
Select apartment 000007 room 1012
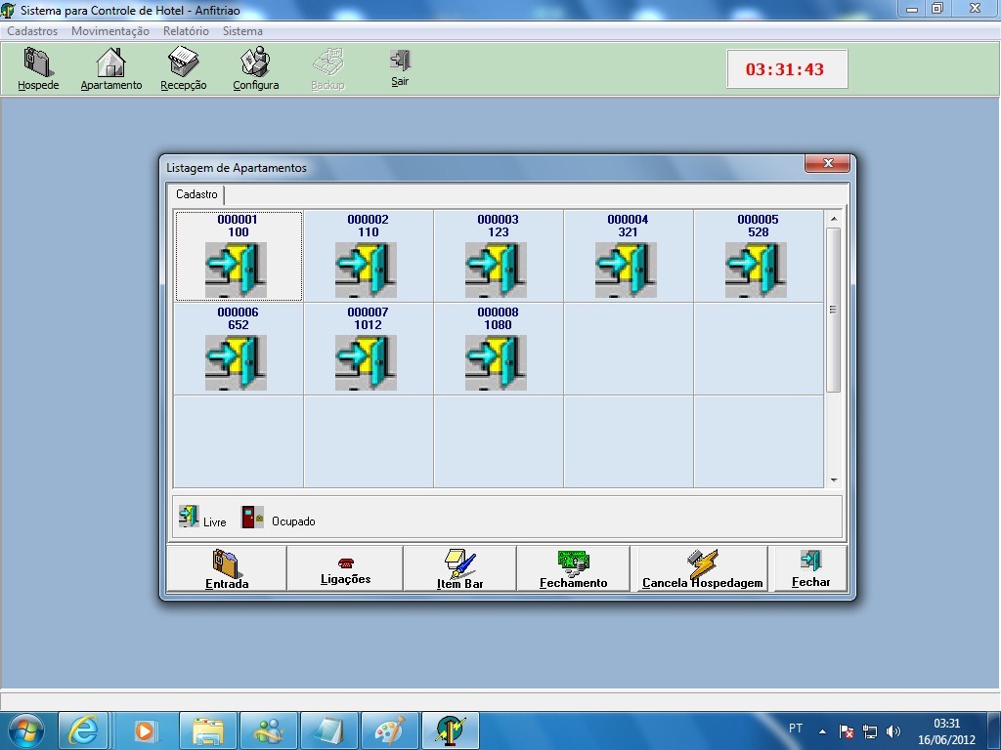click(368, 350)
